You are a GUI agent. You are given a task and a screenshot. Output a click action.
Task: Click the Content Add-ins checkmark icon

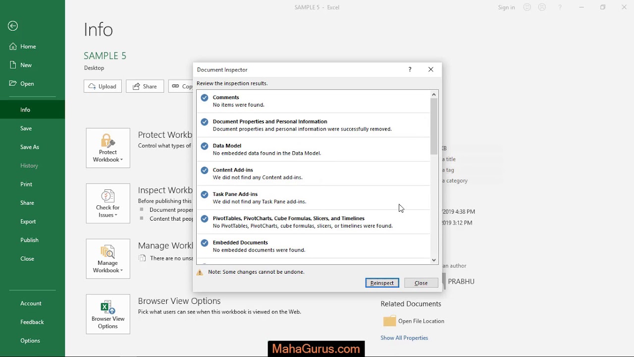pos(205,171)
